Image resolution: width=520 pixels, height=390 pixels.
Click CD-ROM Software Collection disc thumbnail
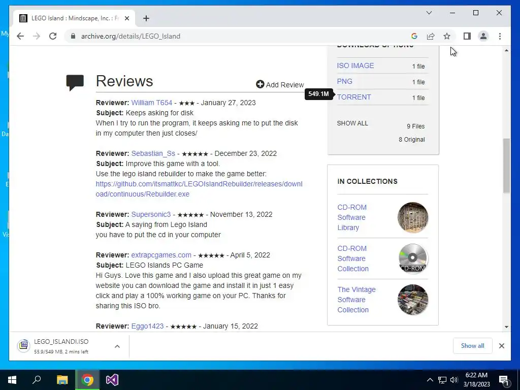(x=412, y=258)
